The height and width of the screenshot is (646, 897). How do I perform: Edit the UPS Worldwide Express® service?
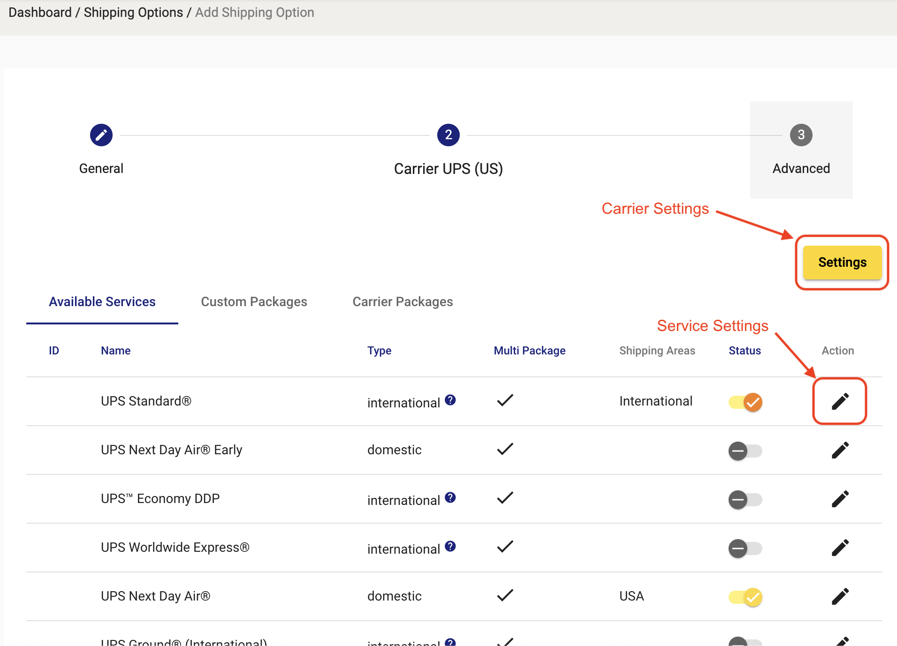pyautogui.click(x=840, y=548)
